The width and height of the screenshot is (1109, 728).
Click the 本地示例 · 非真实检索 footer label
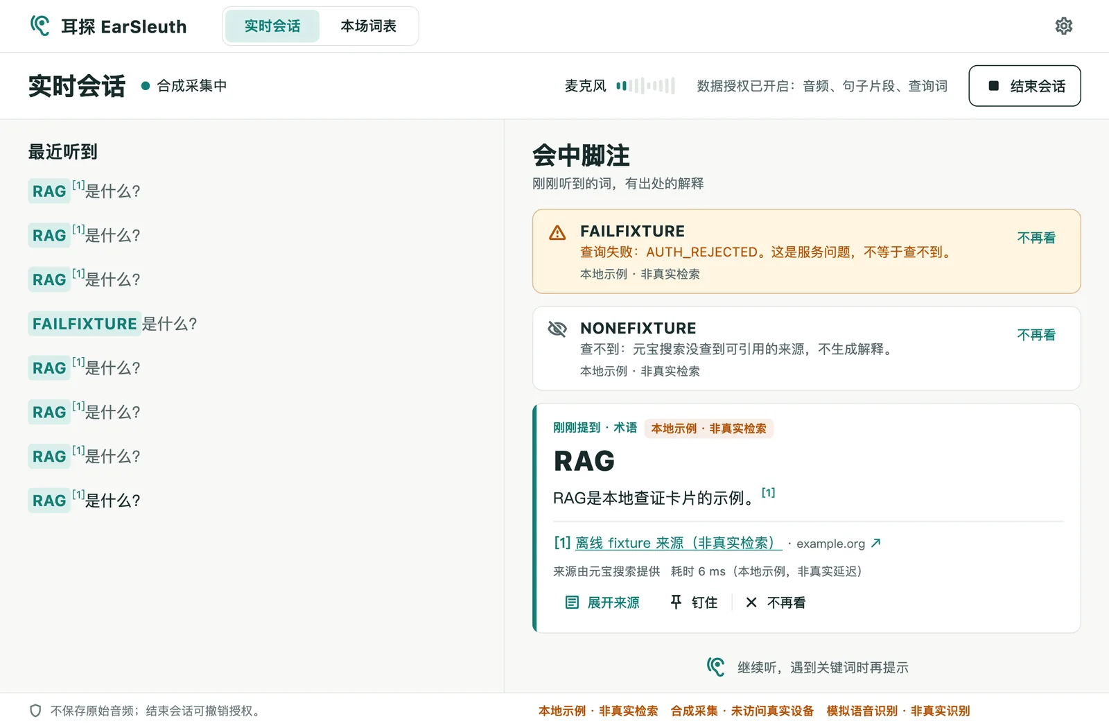[x=598, y=711]
